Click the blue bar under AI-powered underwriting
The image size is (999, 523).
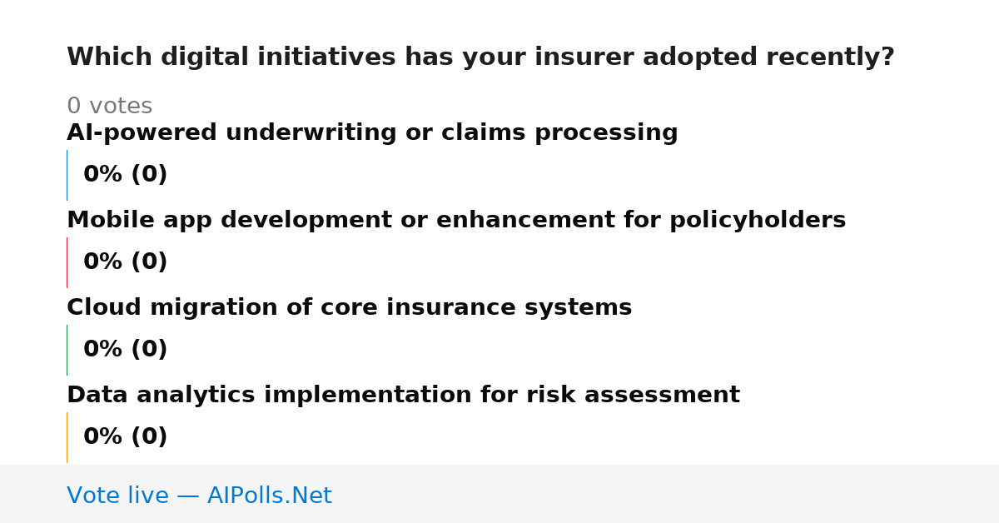[67, 175]
